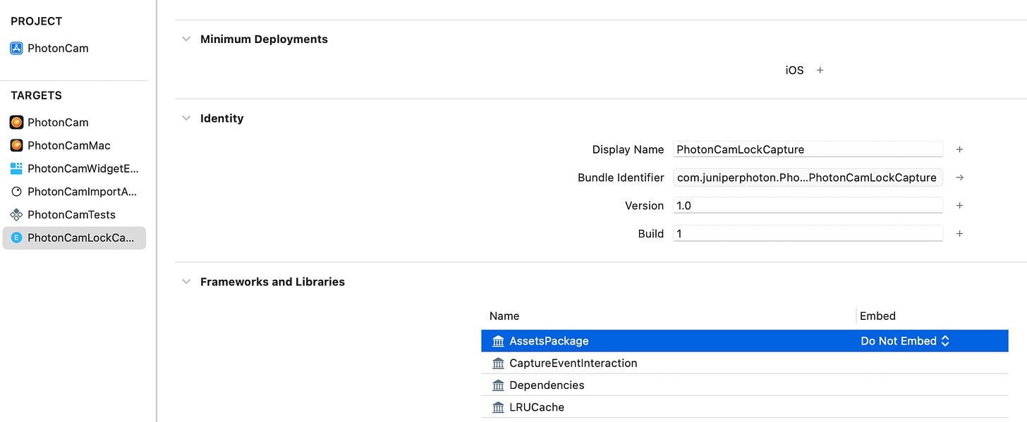Select the PhotonCamImportA... target
The width and height of the screenshot is (1027, 422).
pyautogui.click(x=74, y=192)
